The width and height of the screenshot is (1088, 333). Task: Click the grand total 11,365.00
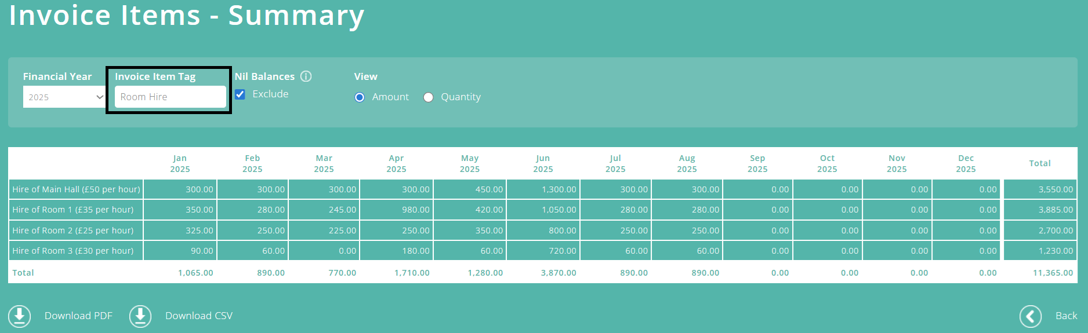coord(1053,273)
